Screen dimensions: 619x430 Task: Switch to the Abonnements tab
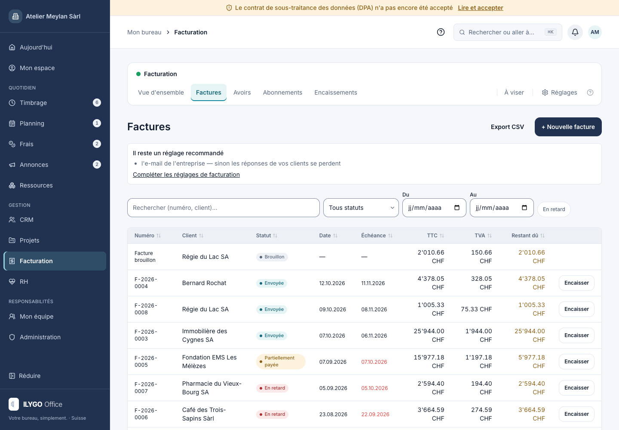point(282,92)
